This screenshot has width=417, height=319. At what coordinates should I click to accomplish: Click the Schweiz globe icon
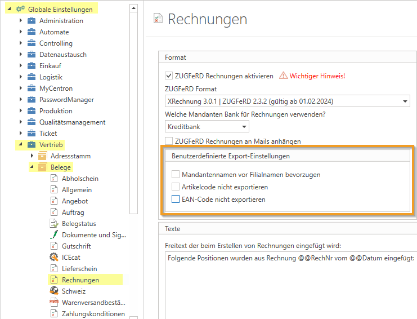pos(54,291)
